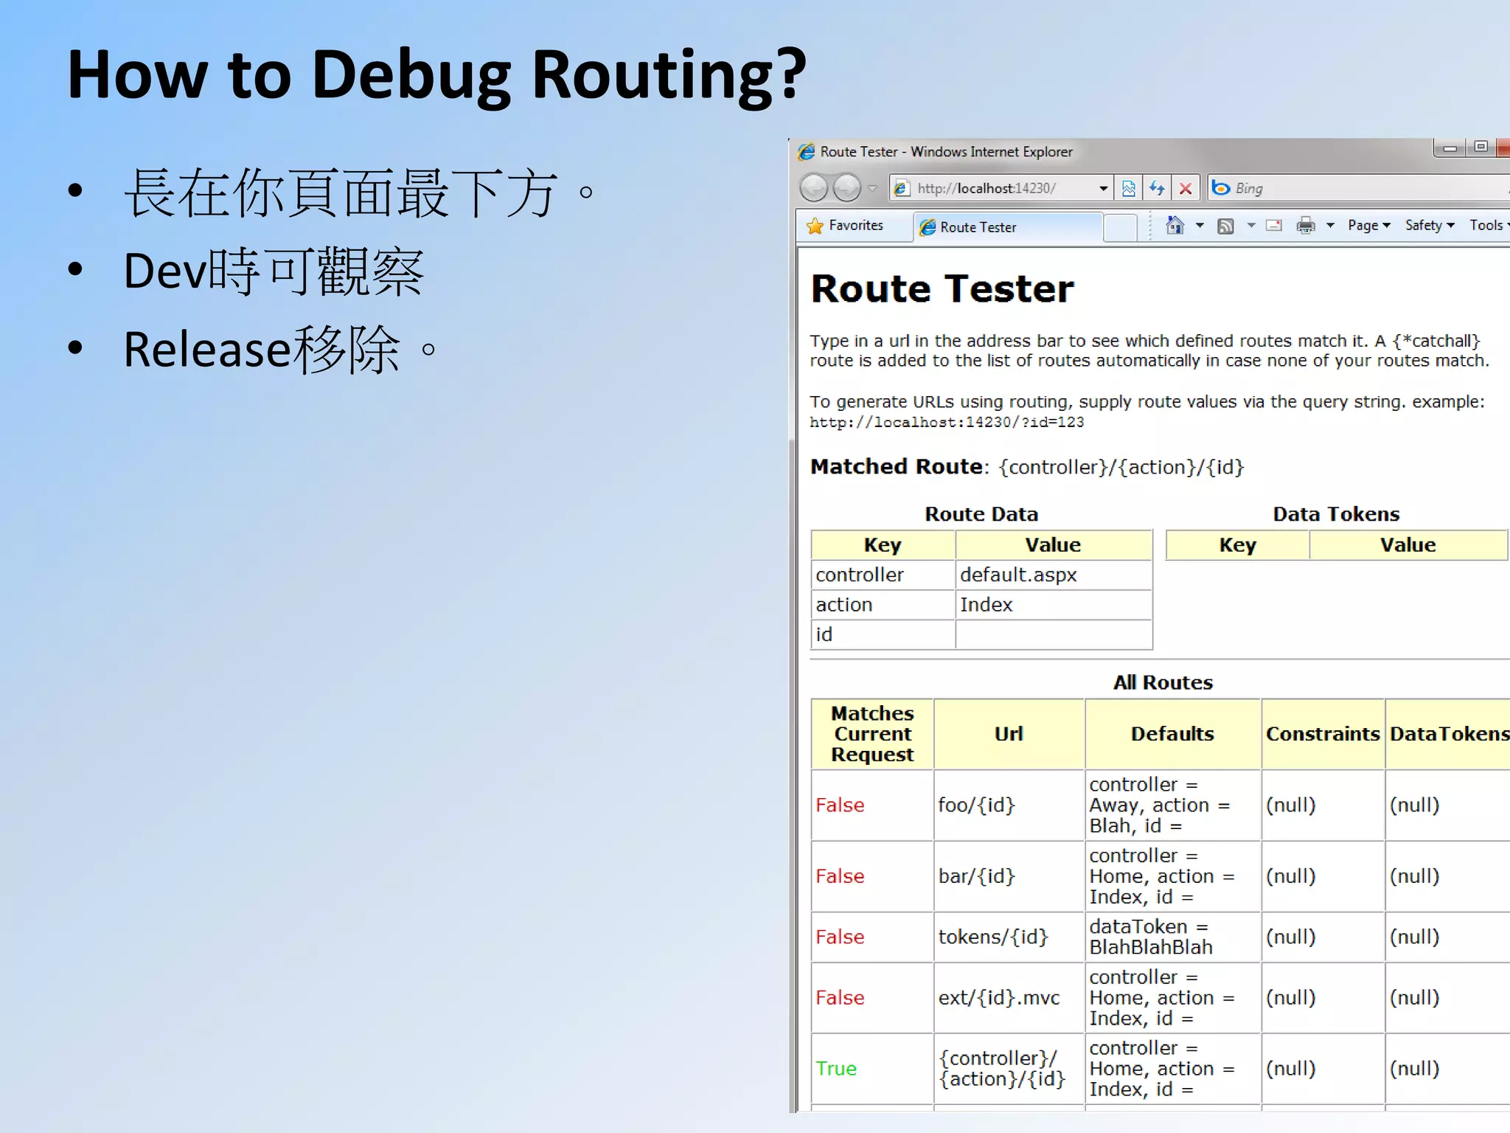Expand the address bar URL dropdown
The height and width of the screenshot is (1133, 1510).
click(1103, 188)
